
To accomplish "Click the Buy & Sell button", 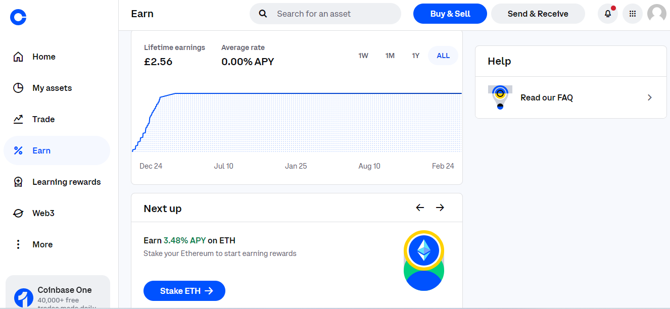I will pos(450,14).
